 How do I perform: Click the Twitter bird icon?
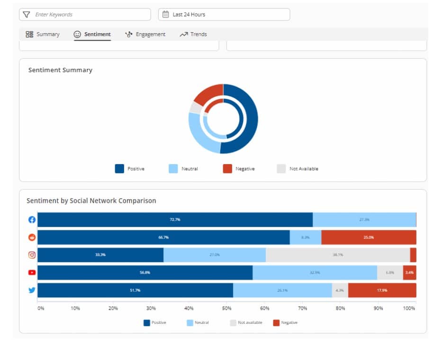32,290
